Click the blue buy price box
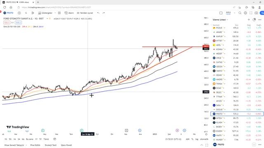The width and height of the screenshot is (264, 148). tap(18, 23)
